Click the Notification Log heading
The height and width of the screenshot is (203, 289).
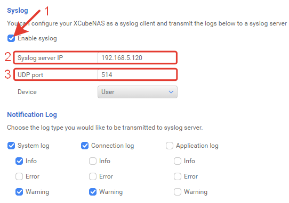click(x=32, y=115)
